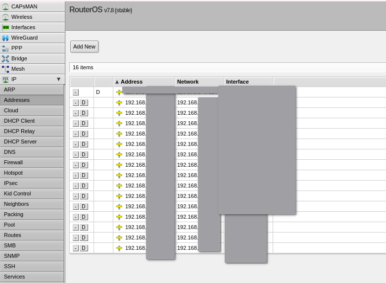Sort by Address column header
The image size is (386, 283).
132,82
